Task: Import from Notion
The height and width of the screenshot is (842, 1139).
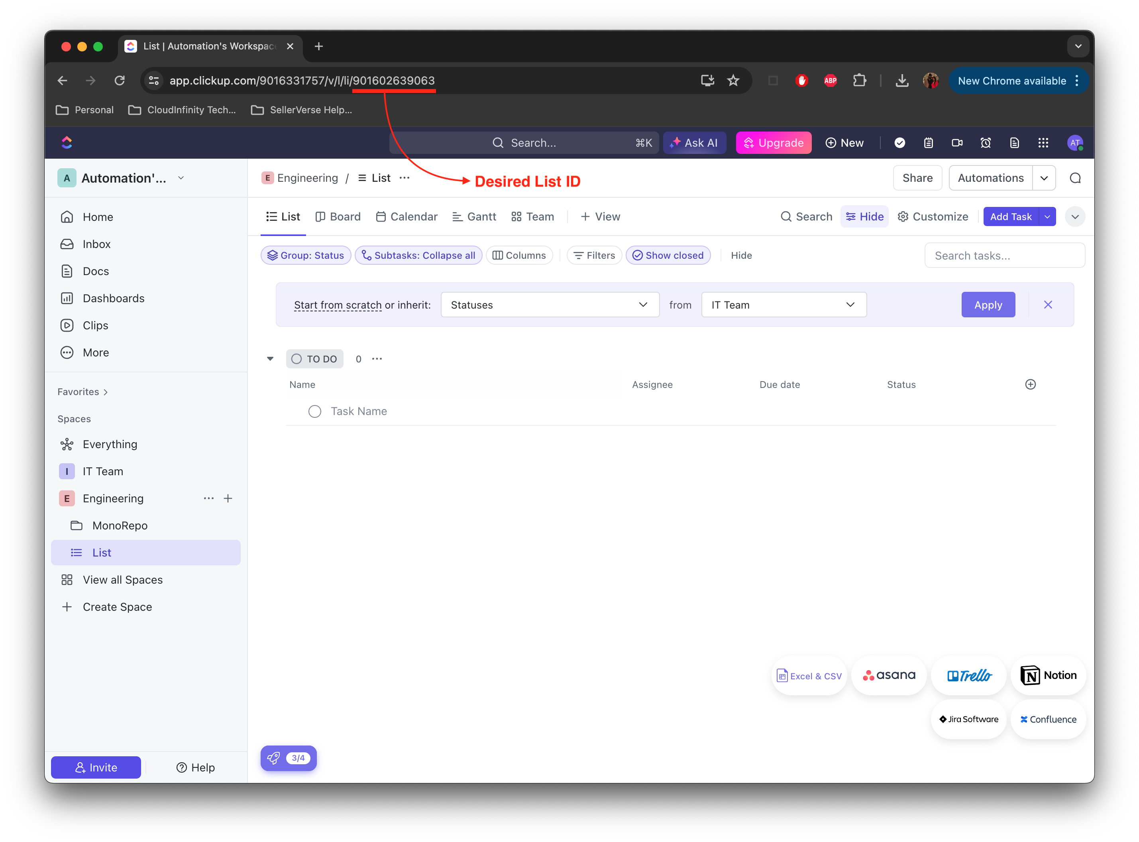Action: click(x=1049, y=675)
